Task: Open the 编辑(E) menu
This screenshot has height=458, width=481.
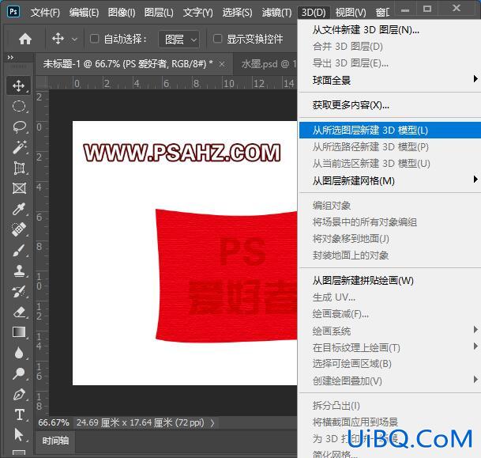Action: (x=84, y=13)
